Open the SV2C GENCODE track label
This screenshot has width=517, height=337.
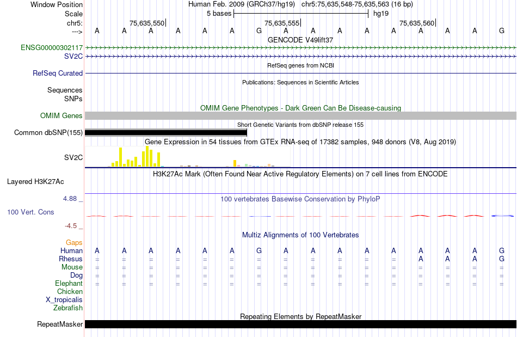[x=73, y=57]
